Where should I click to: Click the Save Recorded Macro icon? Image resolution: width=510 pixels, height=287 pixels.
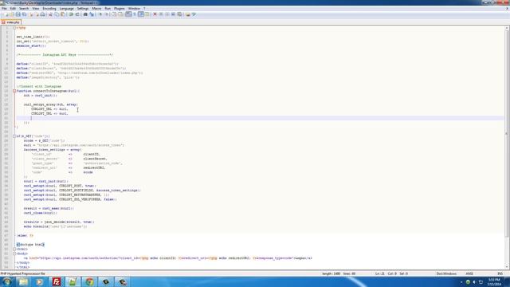(179, 14)
